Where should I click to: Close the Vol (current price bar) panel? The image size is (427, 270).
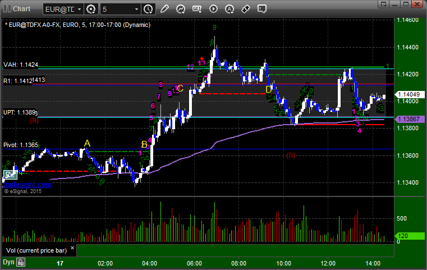pos(72,248)
